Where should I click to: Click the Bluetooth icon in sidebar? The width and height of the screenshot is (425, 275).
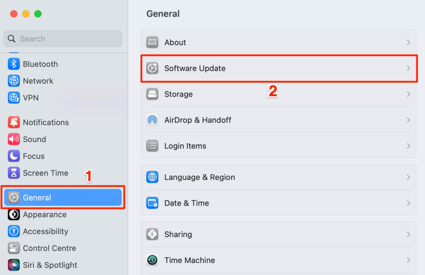coord(14,64)
